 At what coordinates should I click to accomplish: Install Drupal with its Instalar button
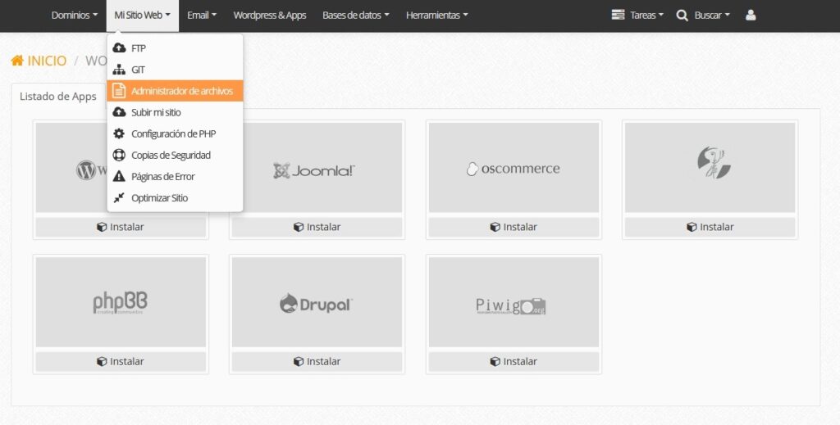pyautogui.click(x=317, y=361)
